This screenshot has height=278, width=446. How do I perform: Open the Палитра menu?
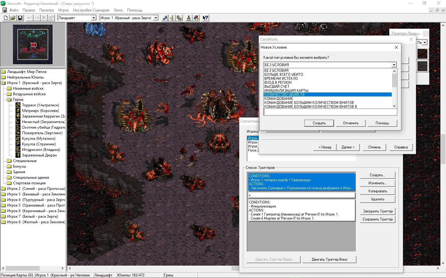pos(47,10)
